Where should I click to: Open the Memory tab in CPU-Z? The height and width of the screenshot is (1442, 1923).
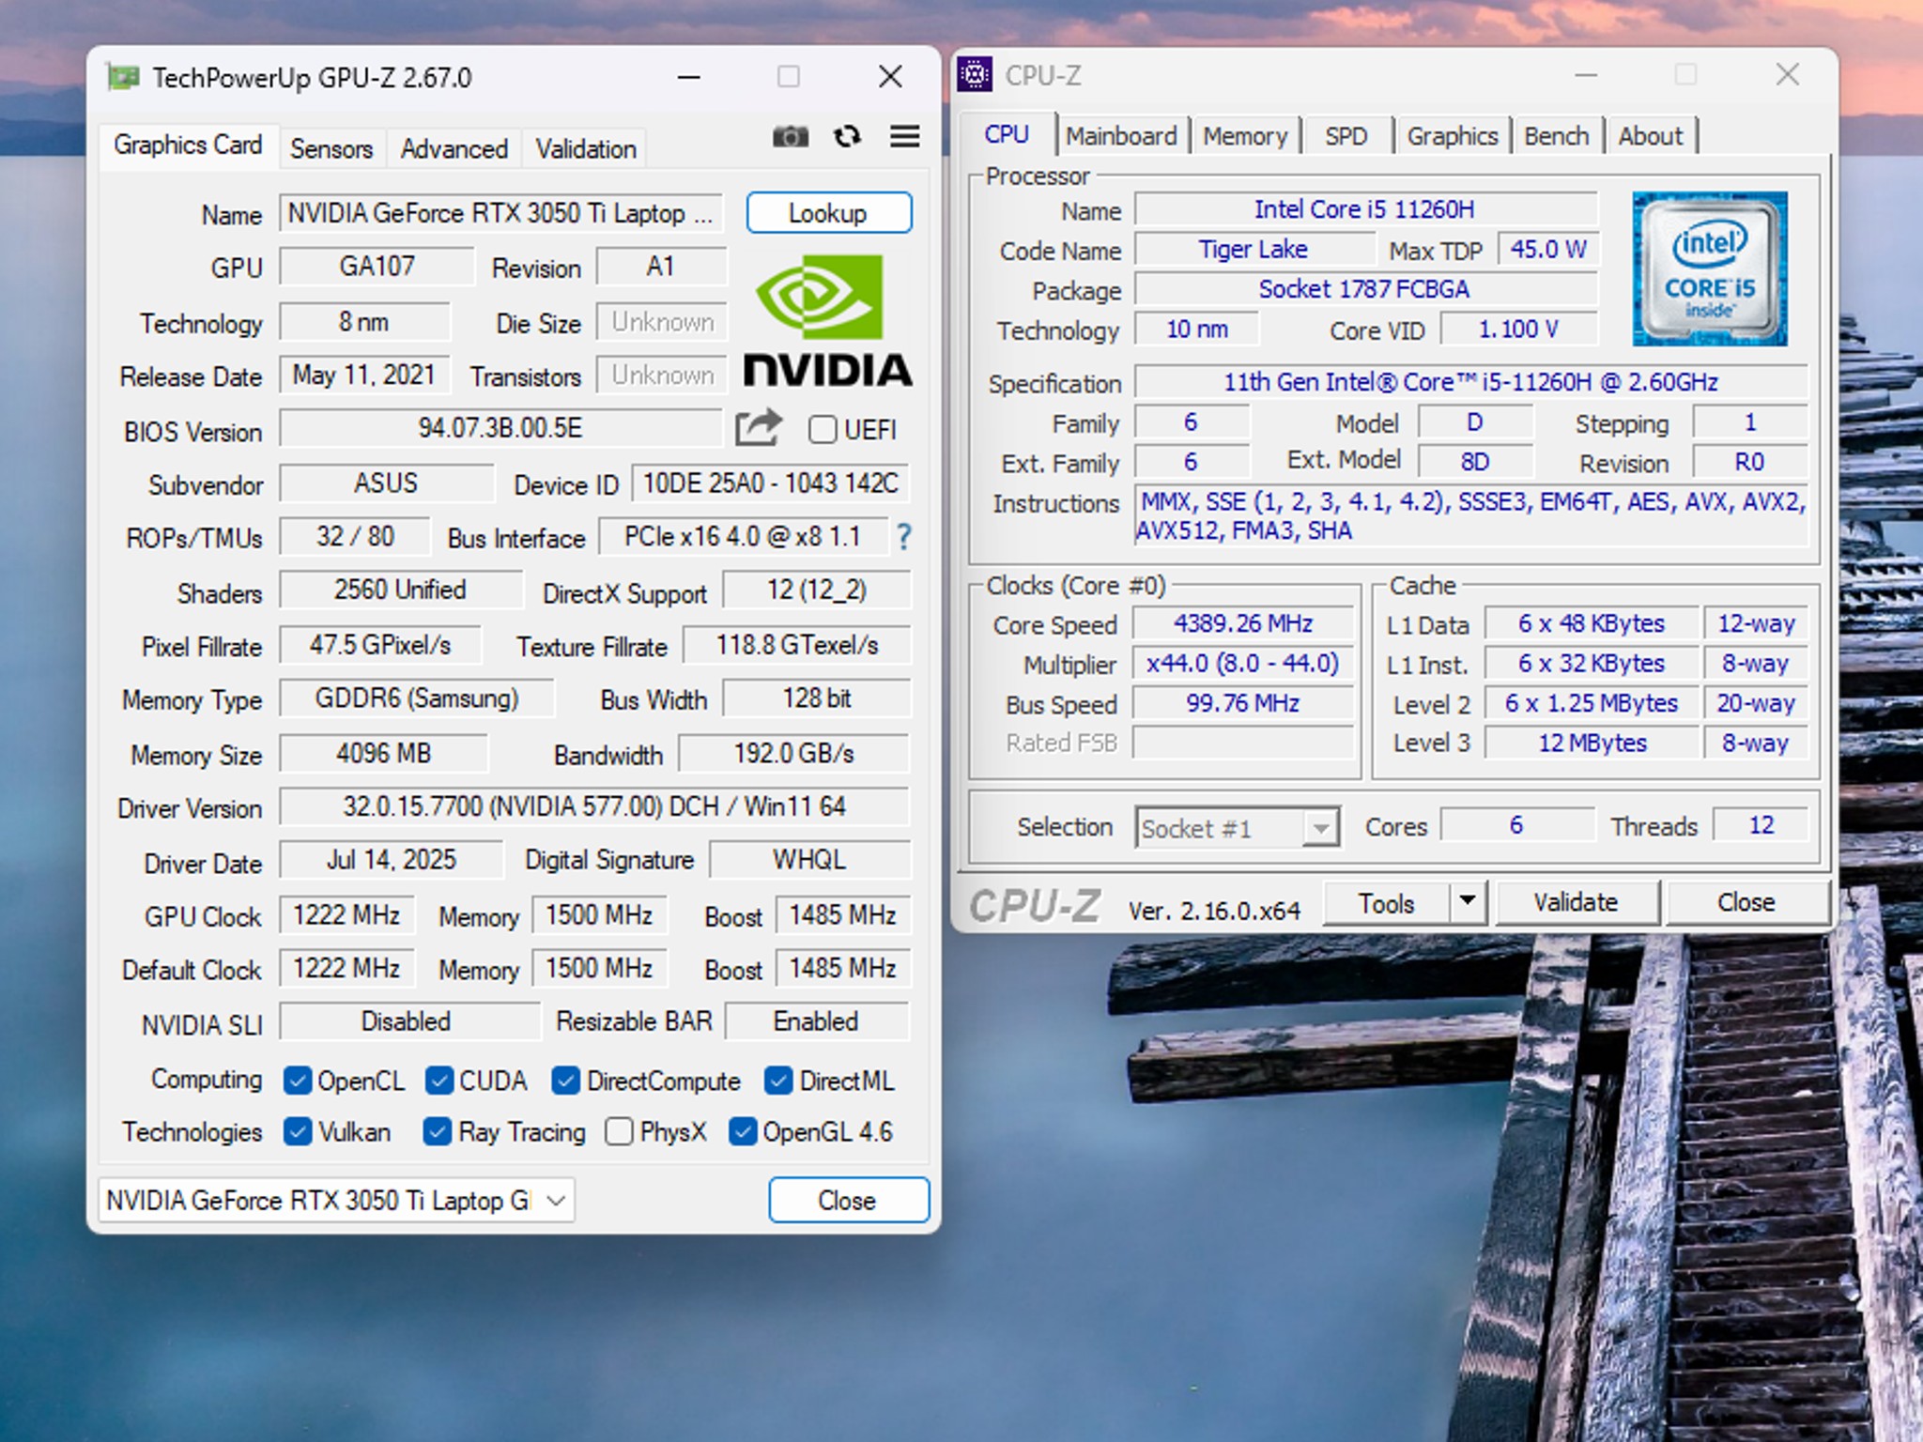[1245, 136]
